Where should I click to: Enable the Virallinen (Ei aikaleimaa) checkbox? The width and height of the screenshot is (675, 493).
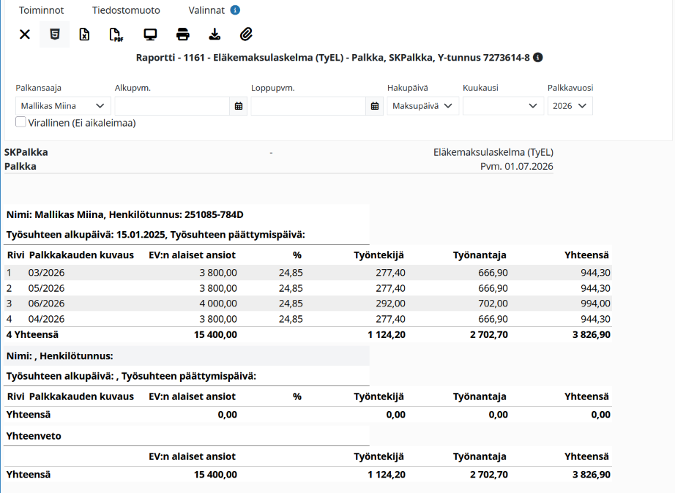[x=20, y=121]
